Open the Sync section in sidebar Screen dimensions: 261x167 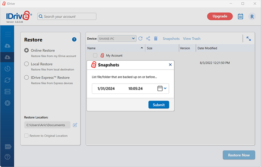coord(7,80)
